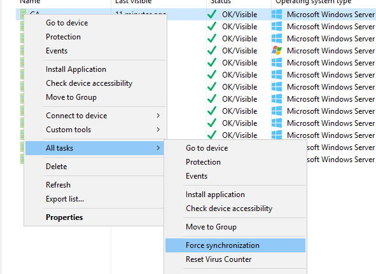The width and height of the screenshot is (376, 274).
Task: Expand the Connect to device submenu
Action: 95,116
